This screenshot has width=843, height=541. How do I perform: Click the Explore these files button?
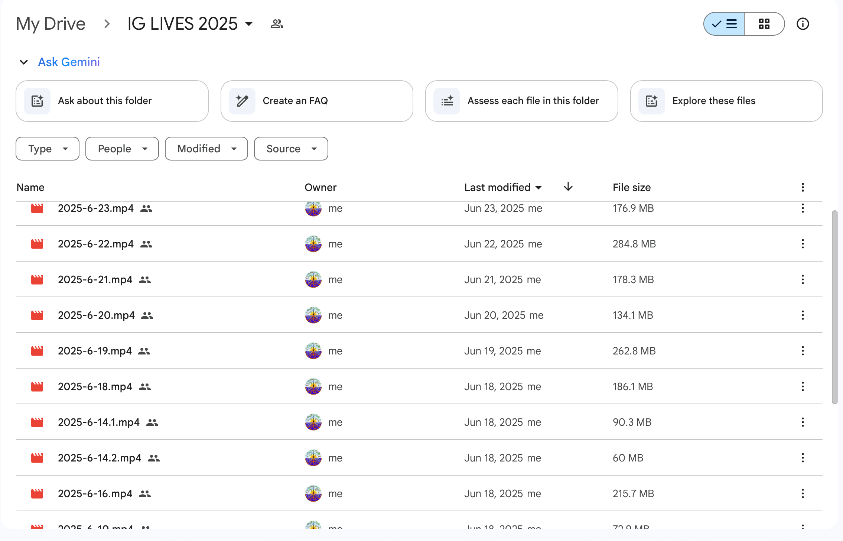(x=726, y=101)
